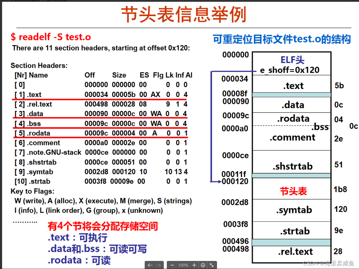Viewport: 359px width, 269px height.
Task: Click the address label 000000 beside the diagram
Action: coord(236,55)
